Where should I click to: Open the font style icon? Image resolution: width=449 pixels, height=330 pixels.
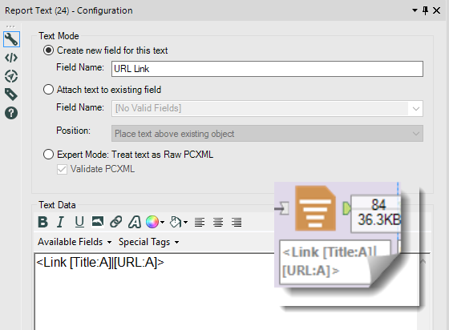[x=135, y=222]
